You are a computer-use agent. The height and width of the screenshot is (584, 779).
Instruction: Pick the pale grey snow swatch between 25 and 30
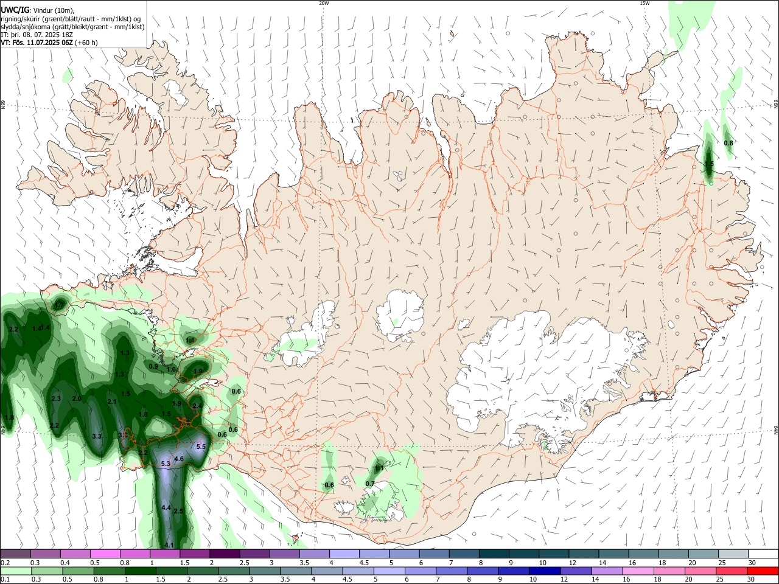[x=733, y=554]
